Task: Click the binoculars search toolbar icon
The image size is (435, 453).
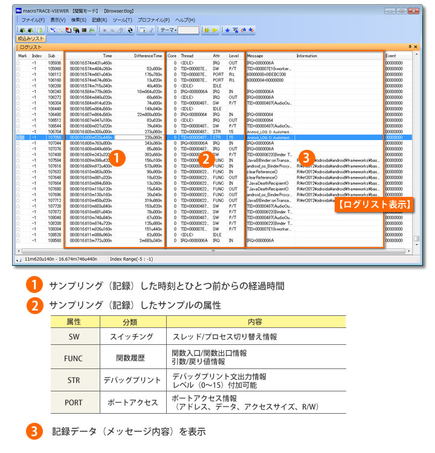Action: pos(76,30)
